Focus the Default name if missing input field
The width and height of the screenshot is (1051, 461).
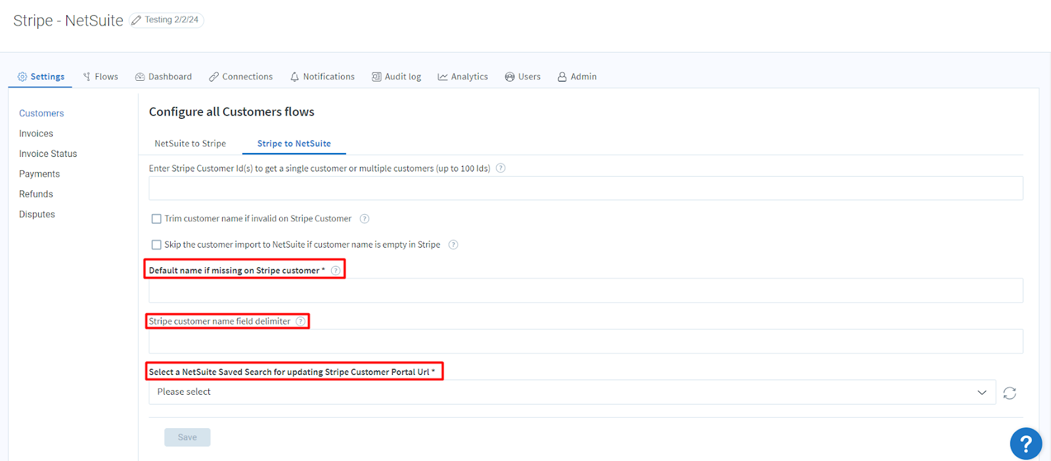(586, 290)
